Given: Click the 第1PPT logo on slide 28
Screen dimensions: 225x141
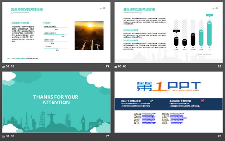Looking at the screenshot, I should (168, 86).
